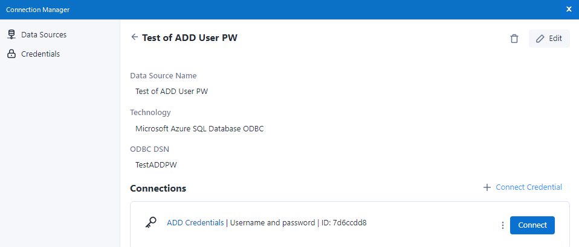Go back using the left arrow
Image resolution: width=579 pixels, height=247 pixels.
[x=134, y=37]
